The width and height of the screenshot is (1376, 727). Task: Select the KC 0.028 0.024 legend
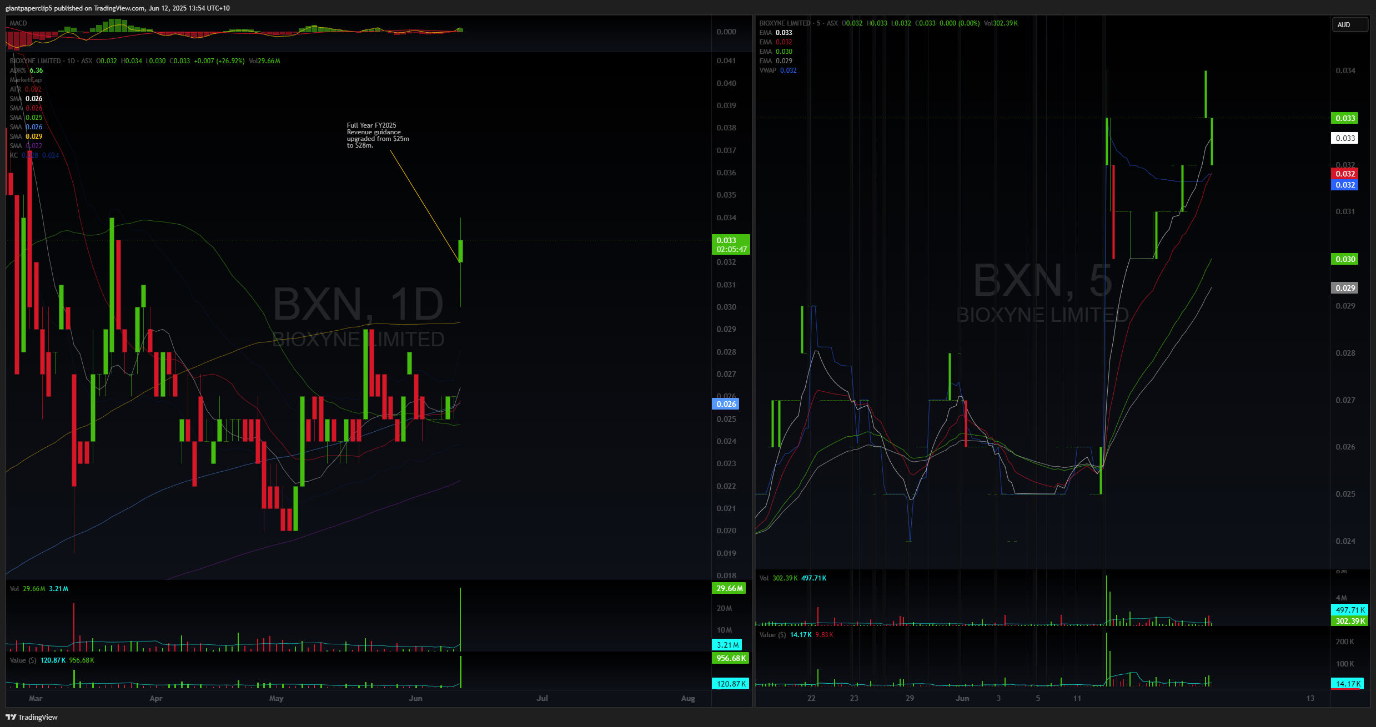[x=34, y=155]
